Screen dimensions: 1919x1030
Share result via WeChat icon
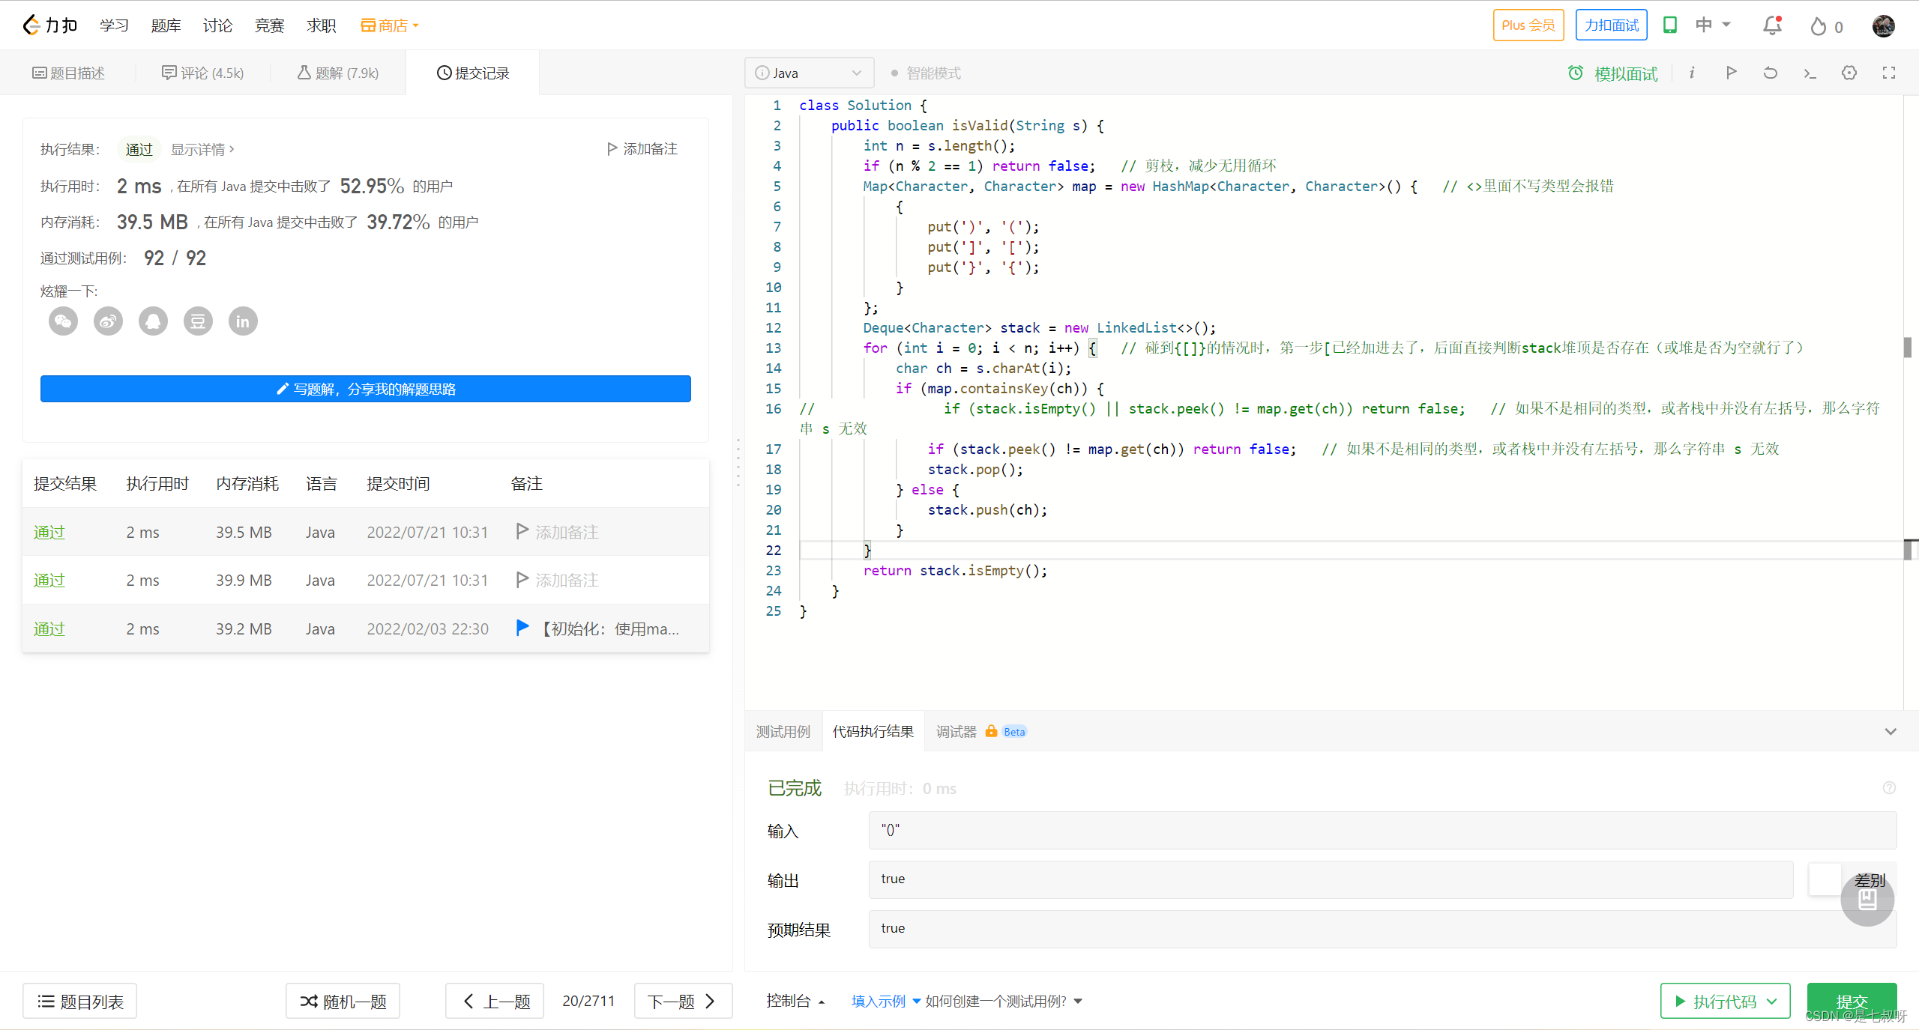(x=63, y=321)
